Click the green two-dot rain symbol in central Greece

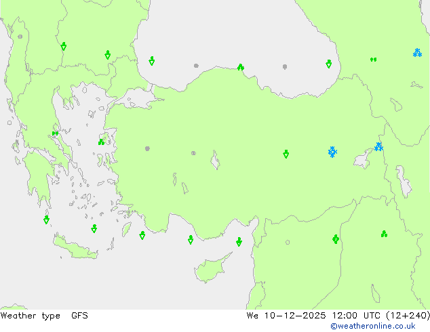[55, 133]
